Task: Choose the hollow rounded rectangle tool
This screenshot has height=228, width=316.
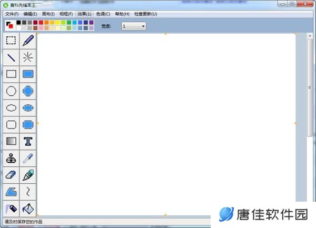Action: pyautogui.click(x=11, y=125)
